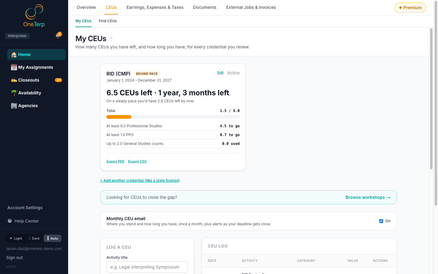Click the VALUE column header
Viewport: 438px width, 274px height.
[x=353, y=261]
